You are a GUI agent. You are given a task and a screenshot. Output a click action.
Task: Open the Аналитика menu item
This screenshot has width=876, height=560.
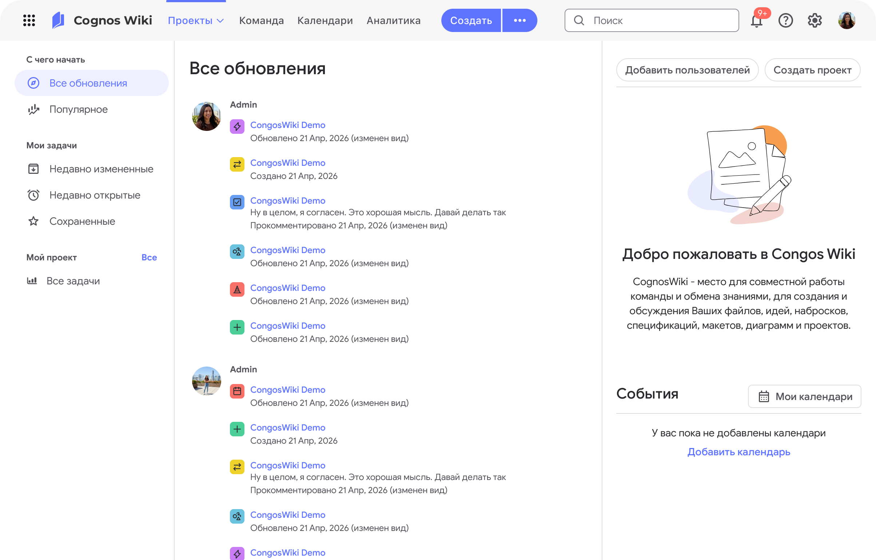[x=394, y=20]
